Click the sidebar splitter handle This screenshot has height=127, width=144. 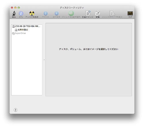(x=44, y=60)
